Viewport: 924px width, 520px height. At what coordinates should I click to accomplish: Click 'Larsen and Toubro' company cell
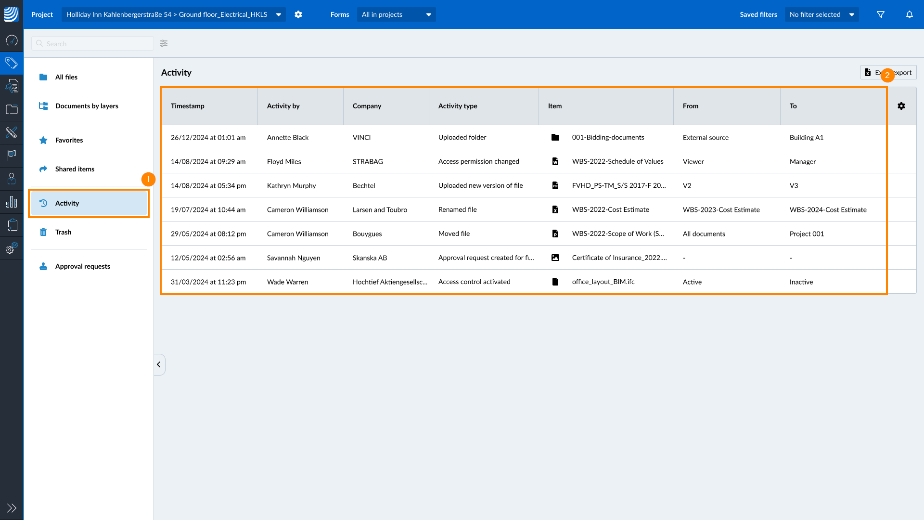coord(380,209)
